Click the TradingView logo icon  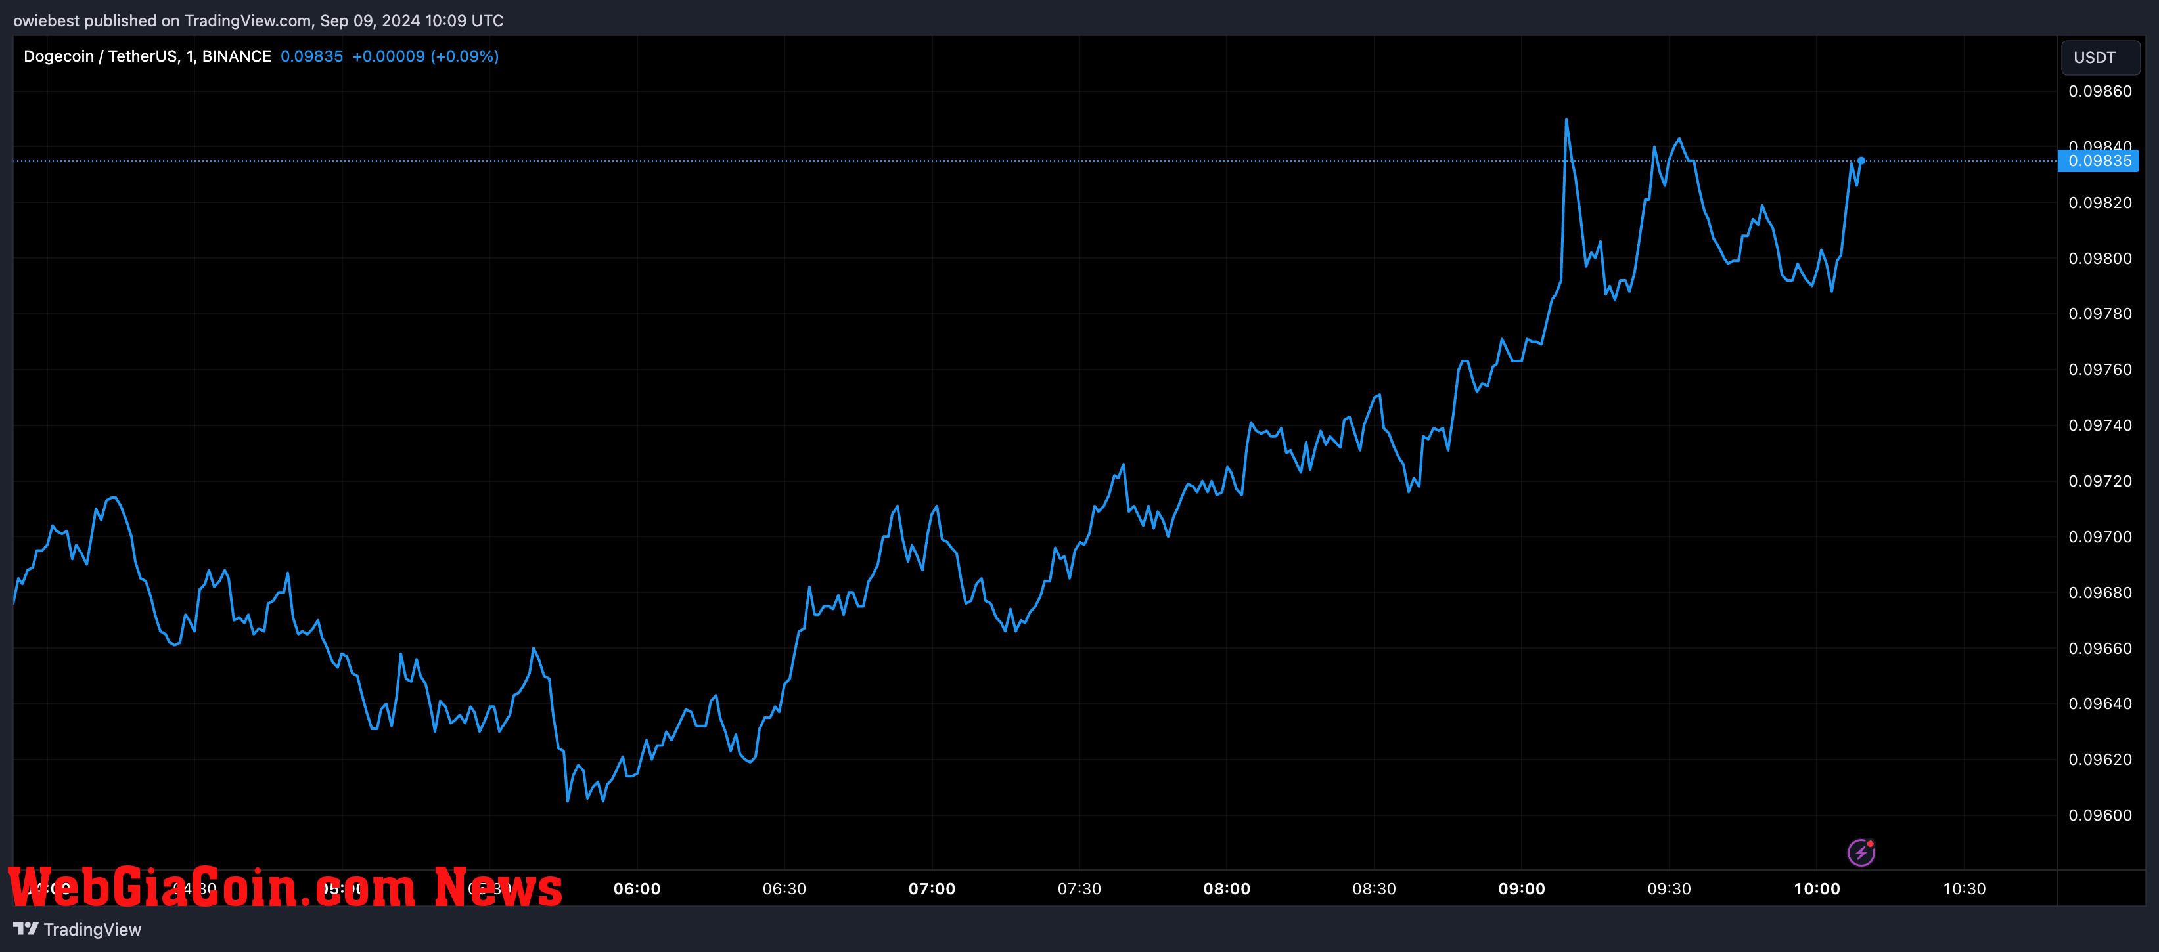click(26, 928)
